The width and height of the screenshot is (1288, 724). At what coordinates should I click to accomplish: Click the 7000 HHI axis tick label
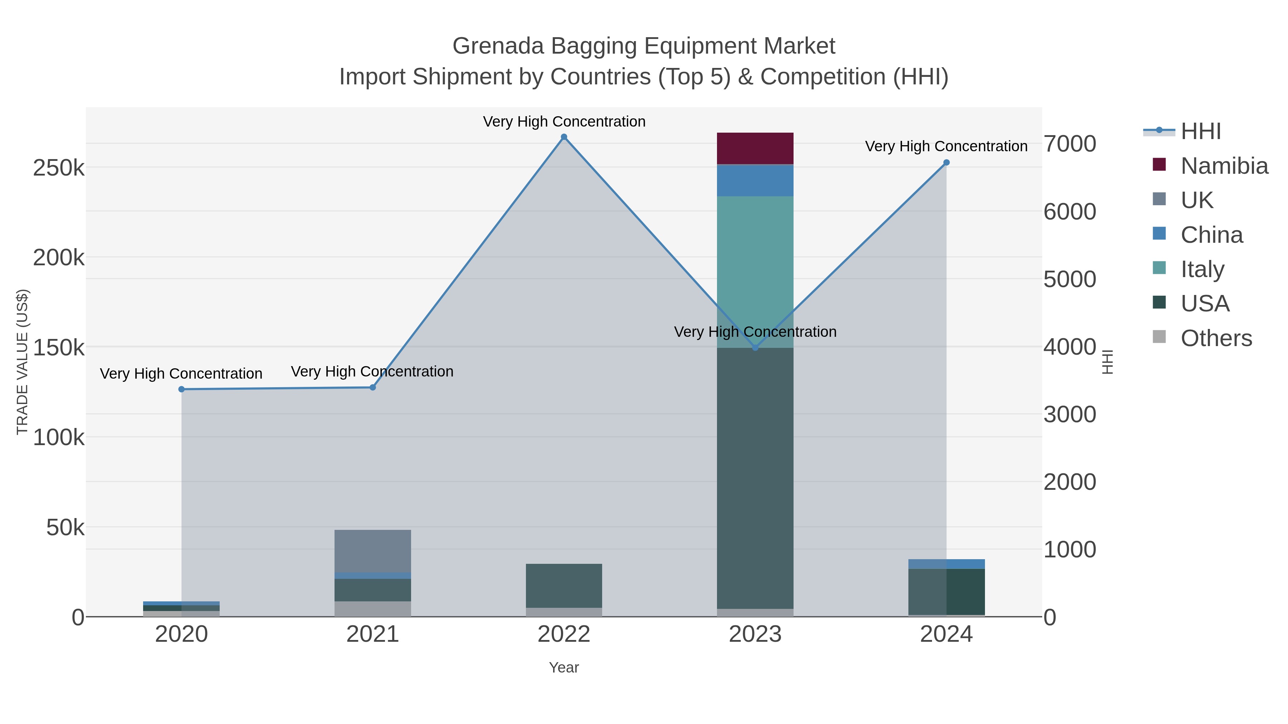1070,144
